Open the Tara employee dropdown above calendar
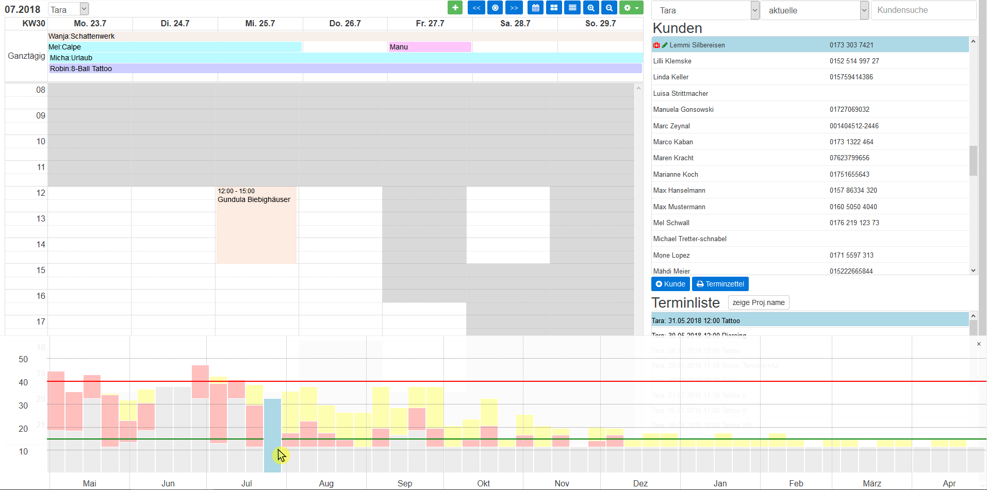987x490 pixels. coord(69,9)
